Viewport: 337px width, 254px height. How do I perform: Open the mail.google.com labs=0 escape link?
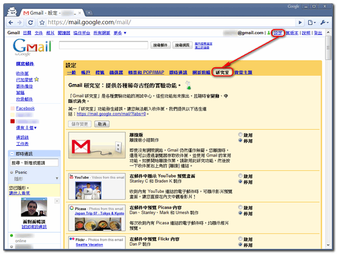click(111, 114)
